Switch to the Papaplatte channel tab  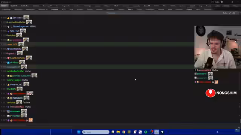66,6
